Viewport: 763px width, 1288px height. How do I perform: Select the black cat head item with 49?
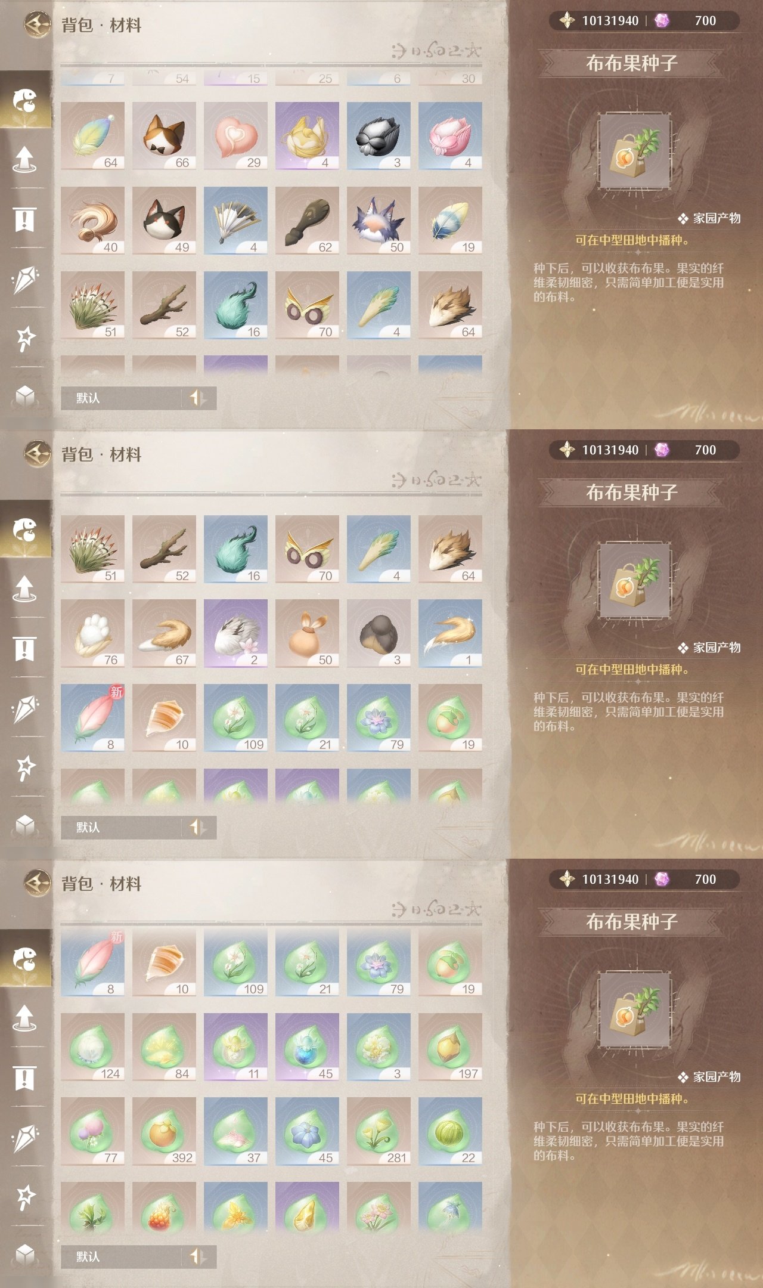point(164,221)
